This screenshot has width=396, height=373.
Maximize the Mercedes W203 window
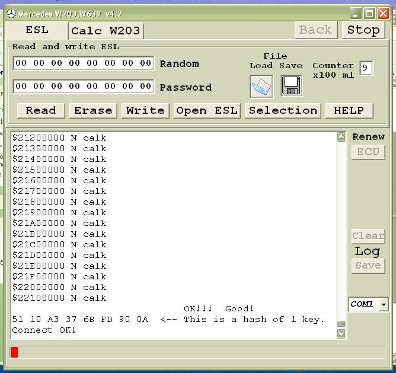(x=369, y=14)
